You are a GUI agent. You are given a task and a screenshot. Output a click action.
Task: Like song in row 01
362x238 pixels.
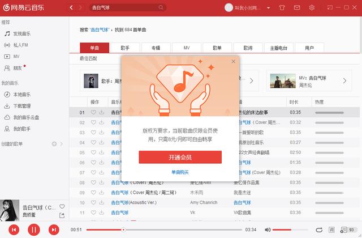click(93, 112)
